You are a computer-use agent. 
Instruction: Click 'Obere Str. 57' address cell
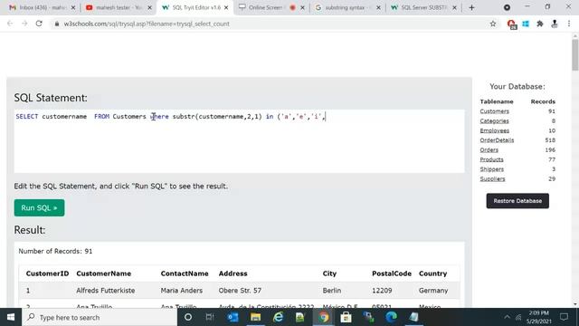[240, 291]
